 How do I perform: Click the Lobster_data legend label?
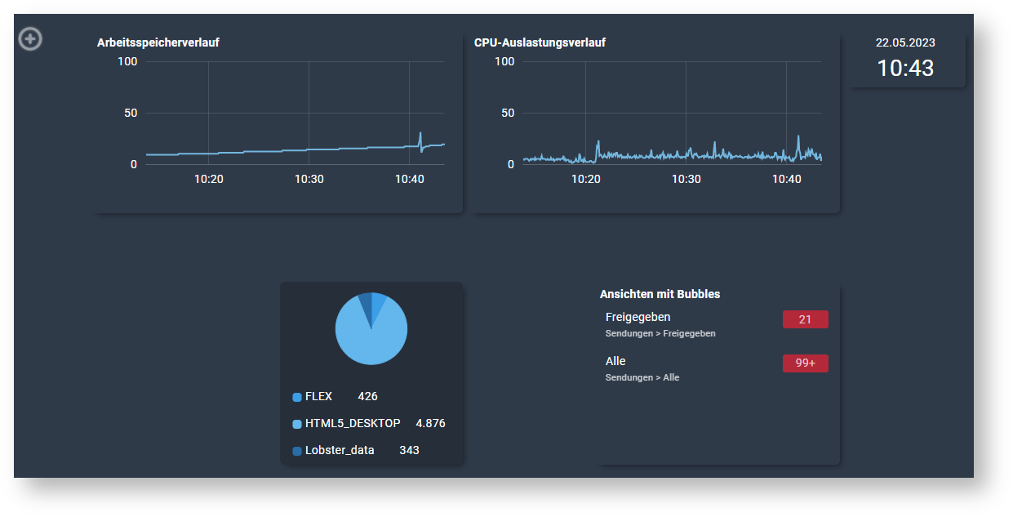340,450
